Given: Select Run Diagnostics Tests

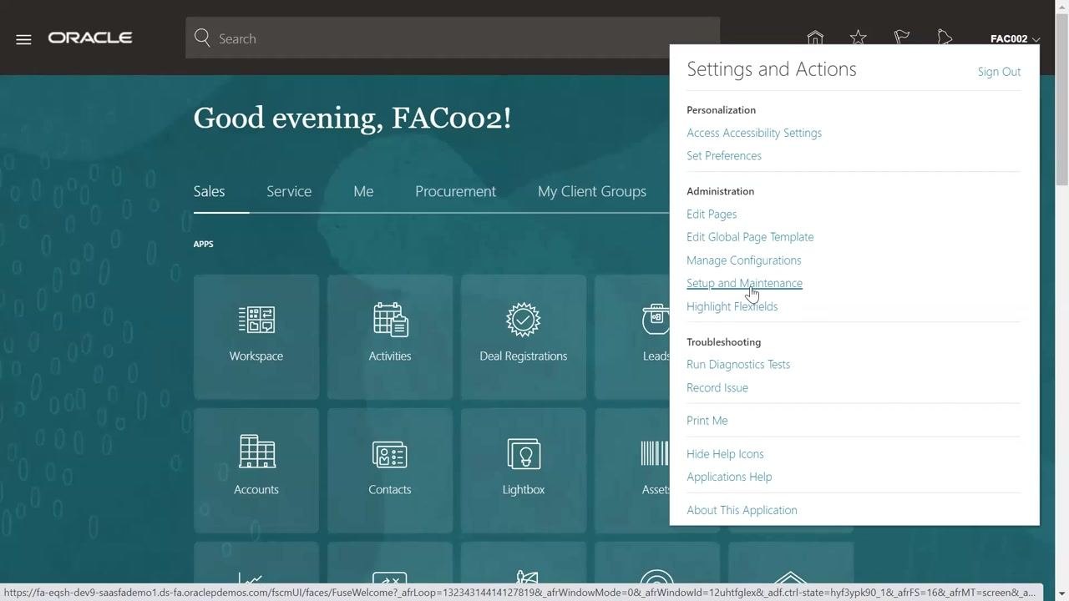Looking at the screenshot, I should pyautogui.click(x=738, y=365).
